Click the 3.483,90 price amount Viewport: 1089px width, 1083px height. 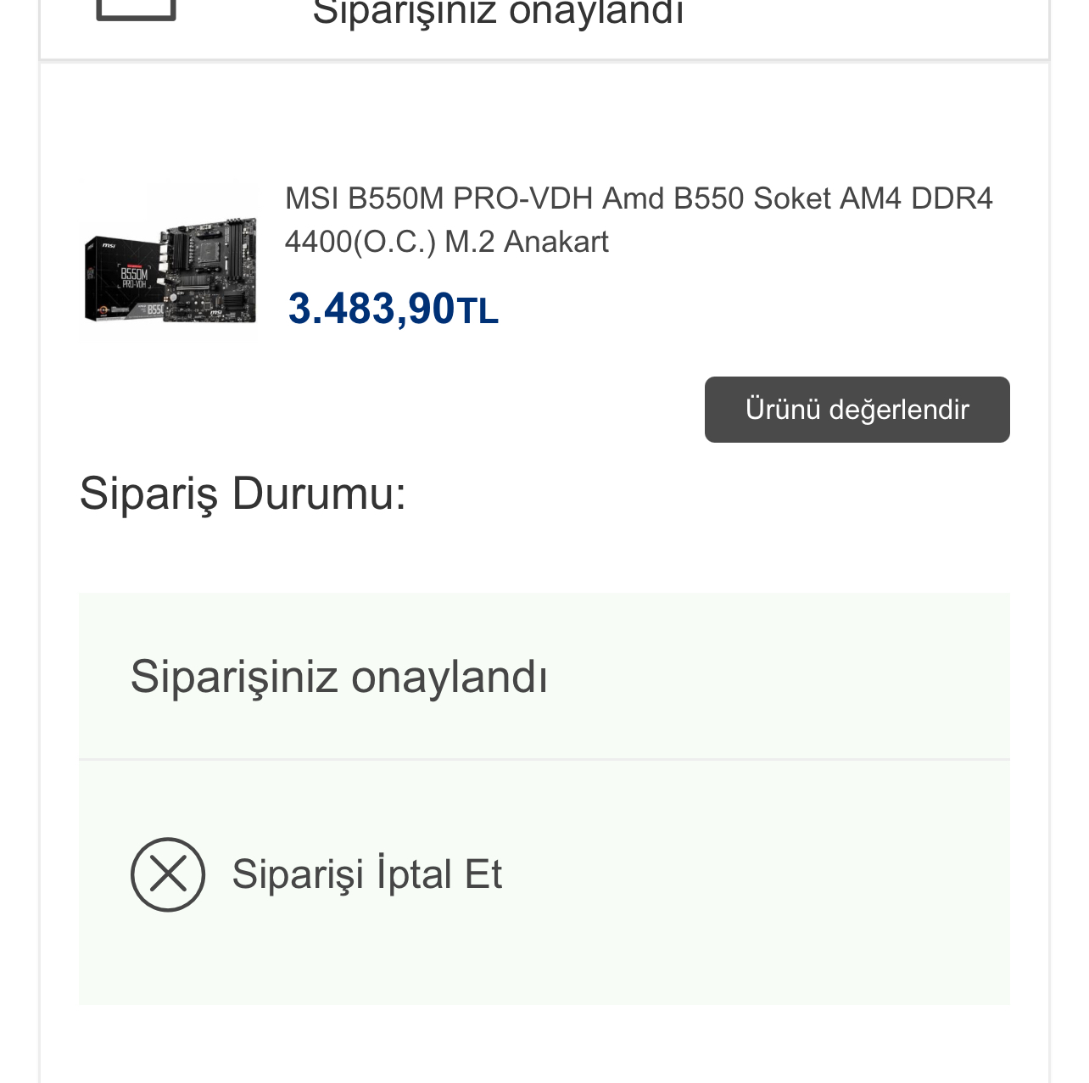tap(371, 309)
